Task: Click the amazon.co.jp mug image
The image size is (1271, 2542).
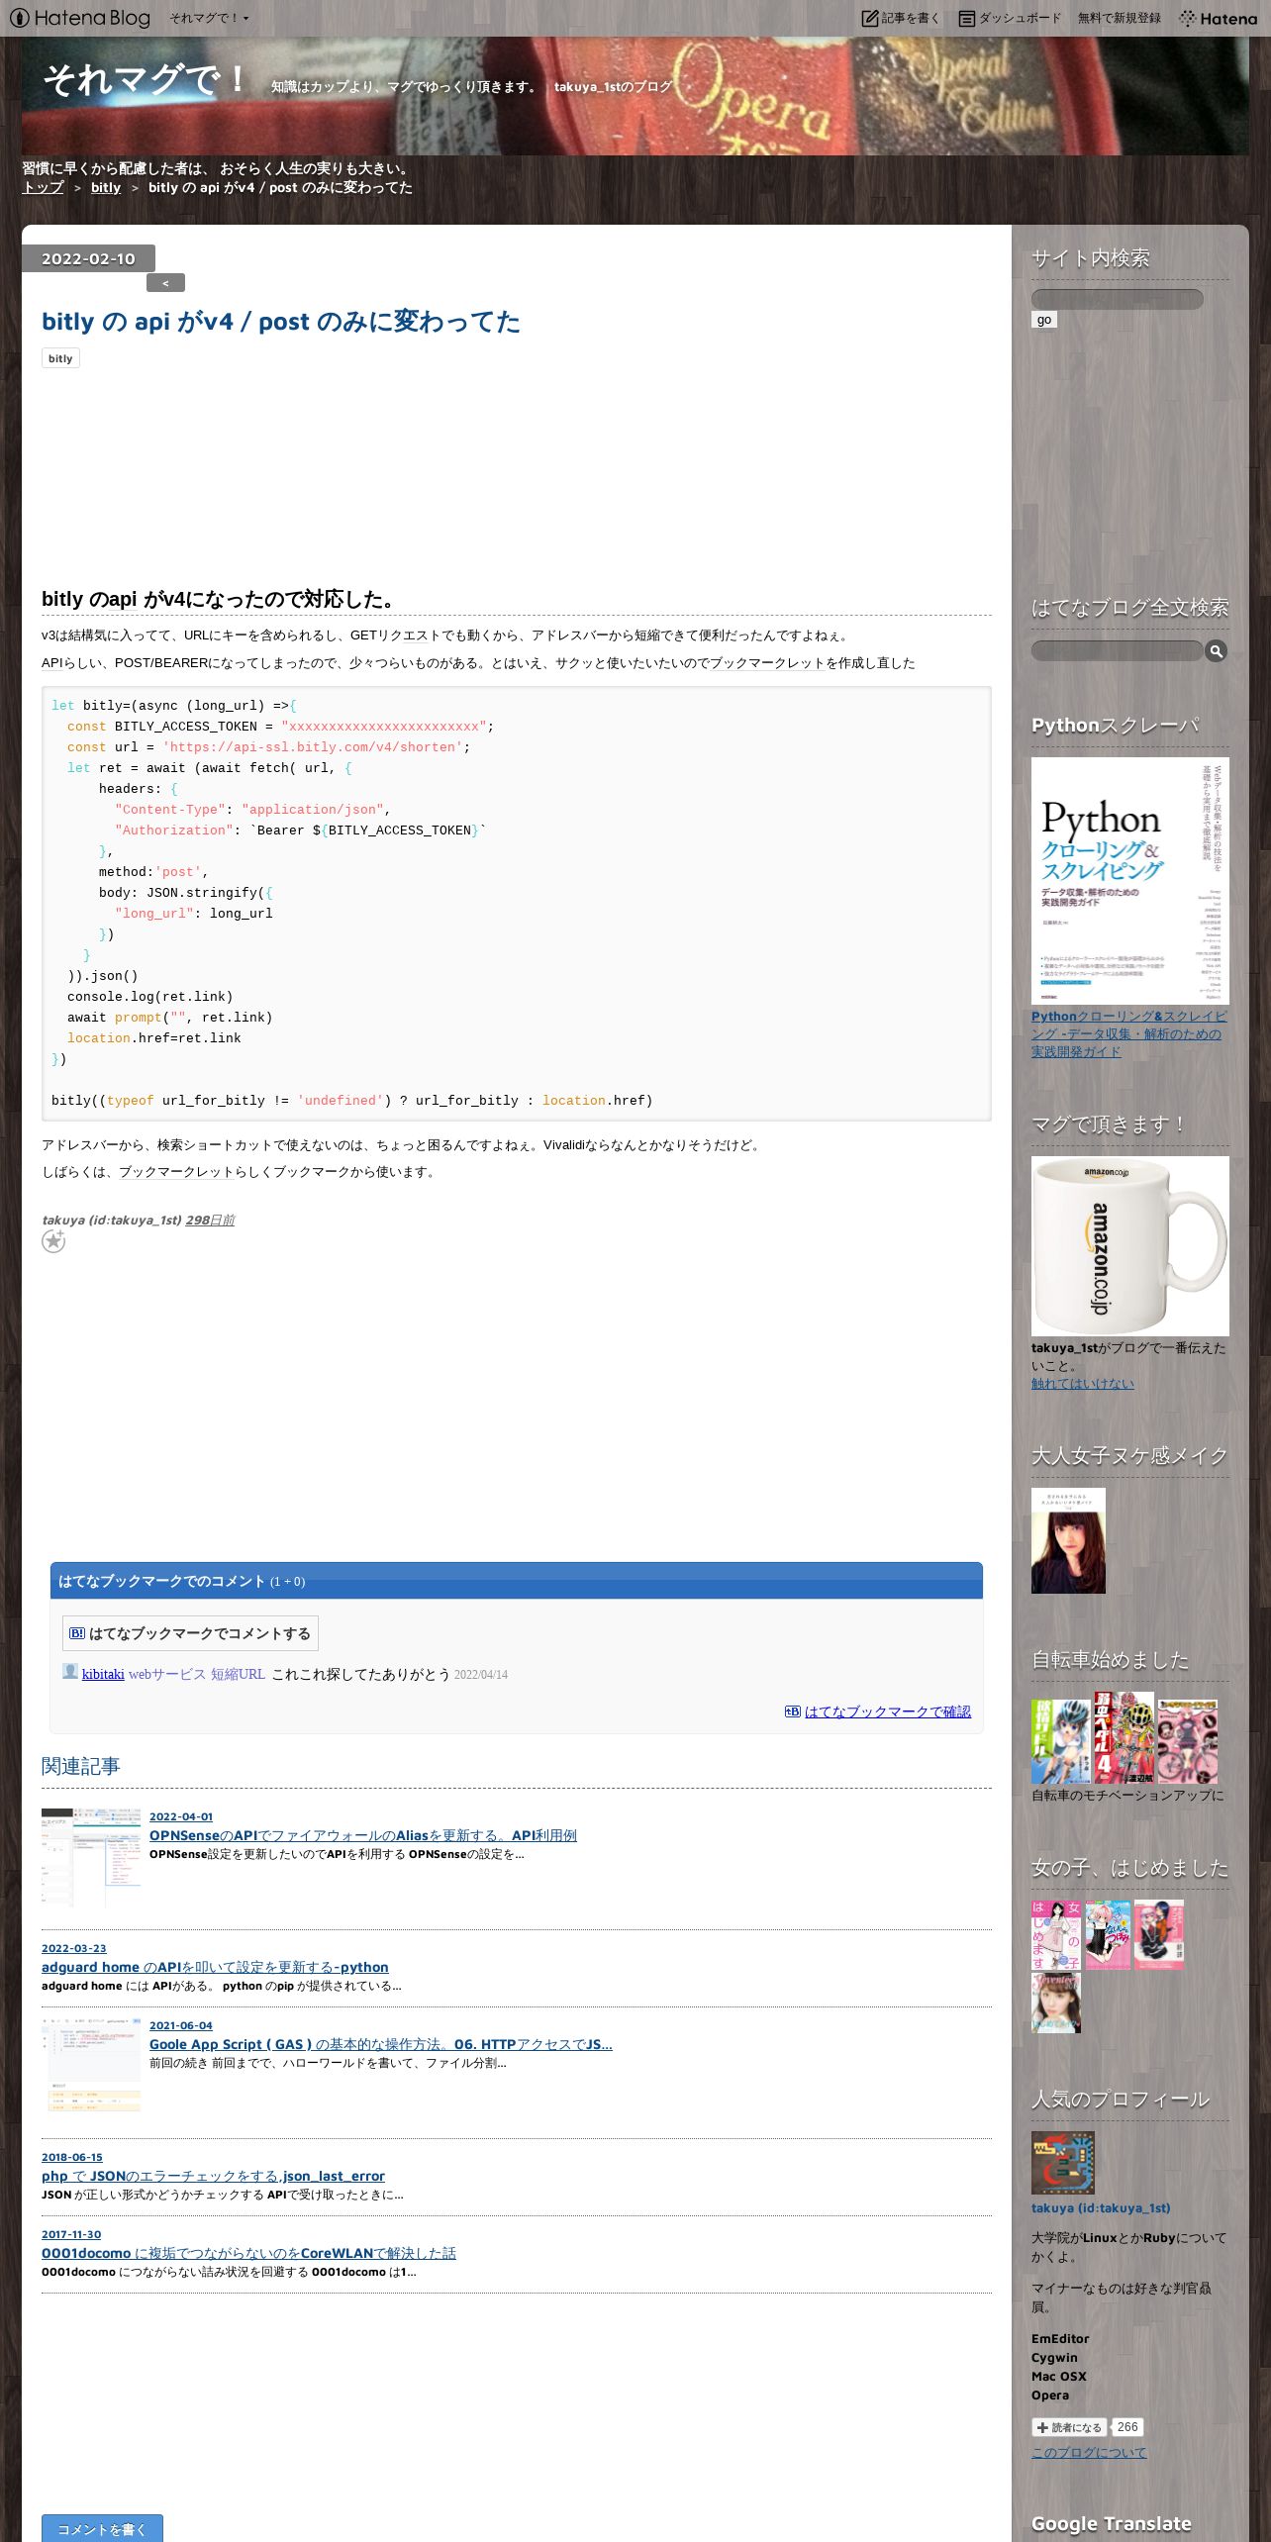Action: pyautogui.click(x=1130, y=1246)
